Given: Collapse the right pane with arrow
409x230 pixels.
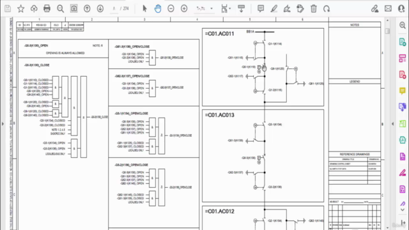Looking at the screenshot, I should pos(392,124).
